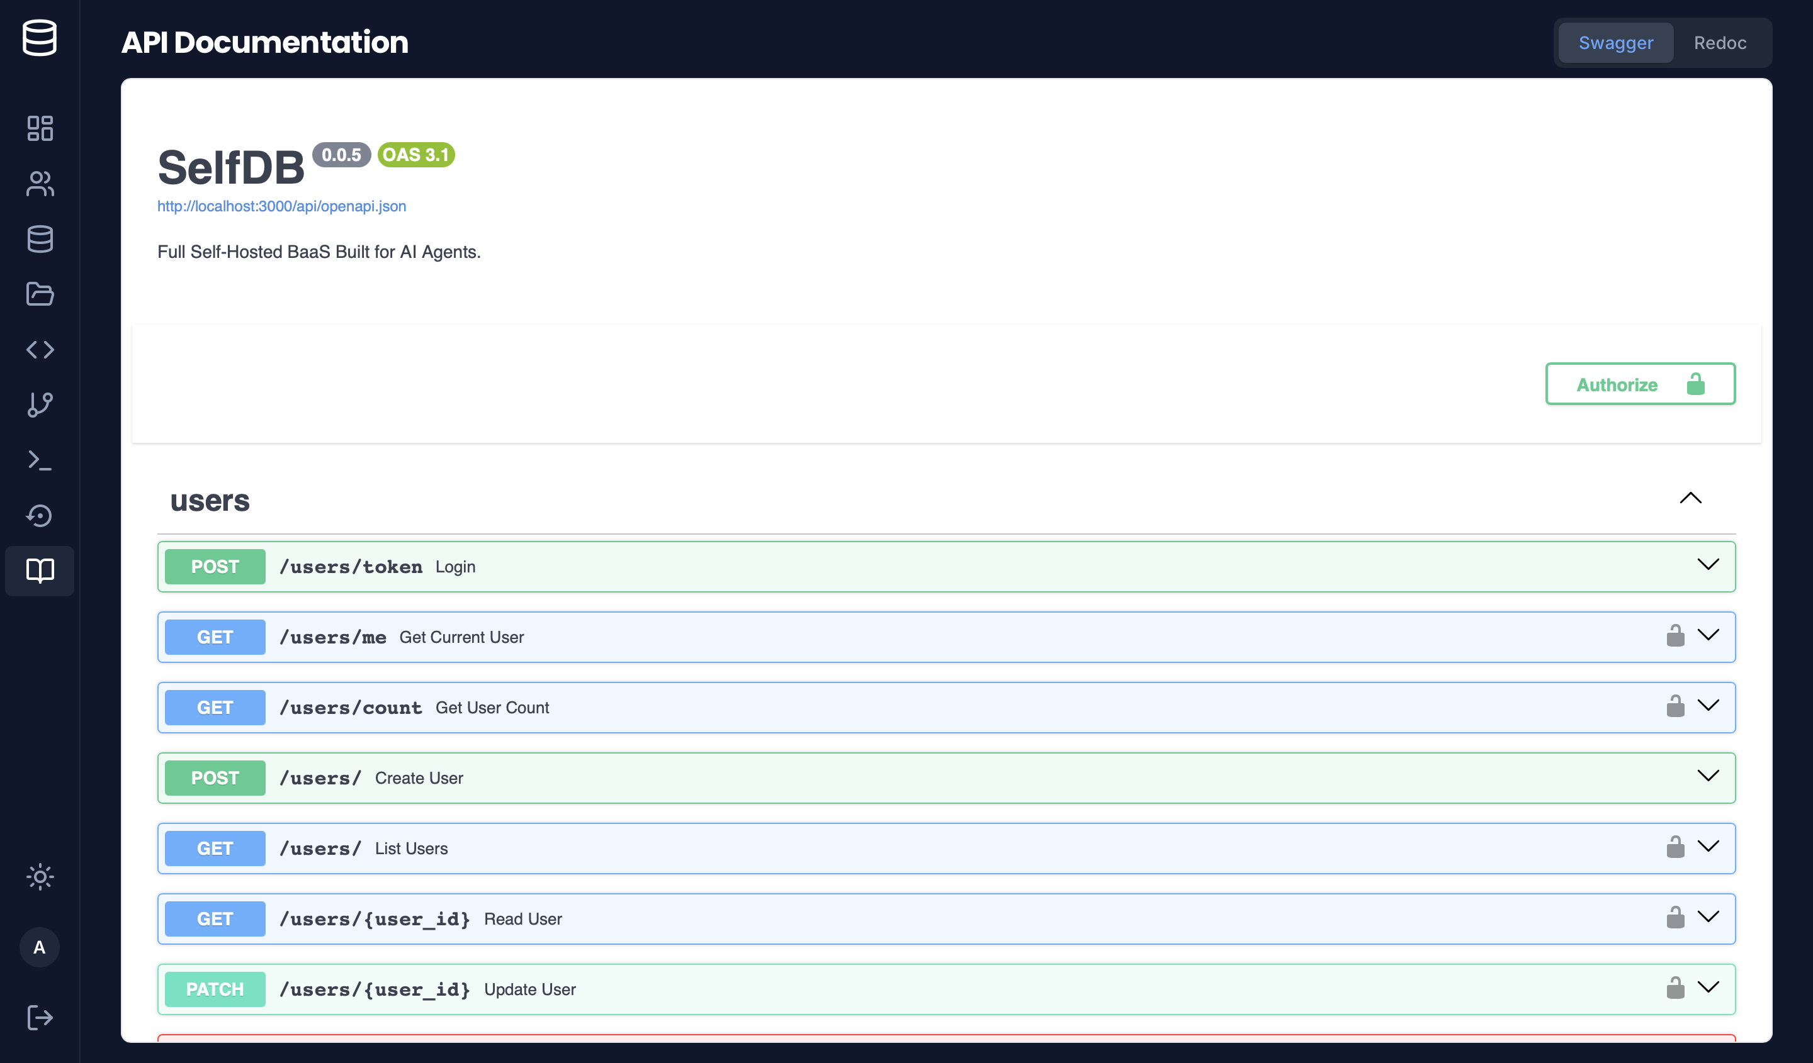Log out using the sign-out icon
This screenshot has width=1813, height=1063.
click(40, 1018)
